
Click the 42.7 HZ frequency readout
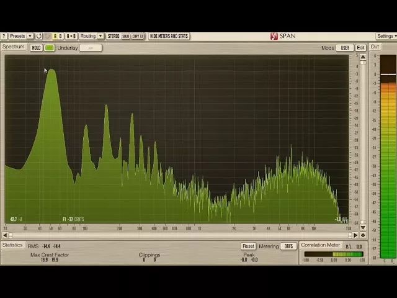tap(16, 219)
